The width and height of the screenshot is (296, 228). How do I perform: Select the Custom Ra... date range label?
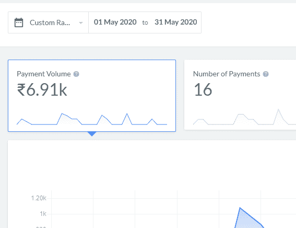tap(50, 22)
